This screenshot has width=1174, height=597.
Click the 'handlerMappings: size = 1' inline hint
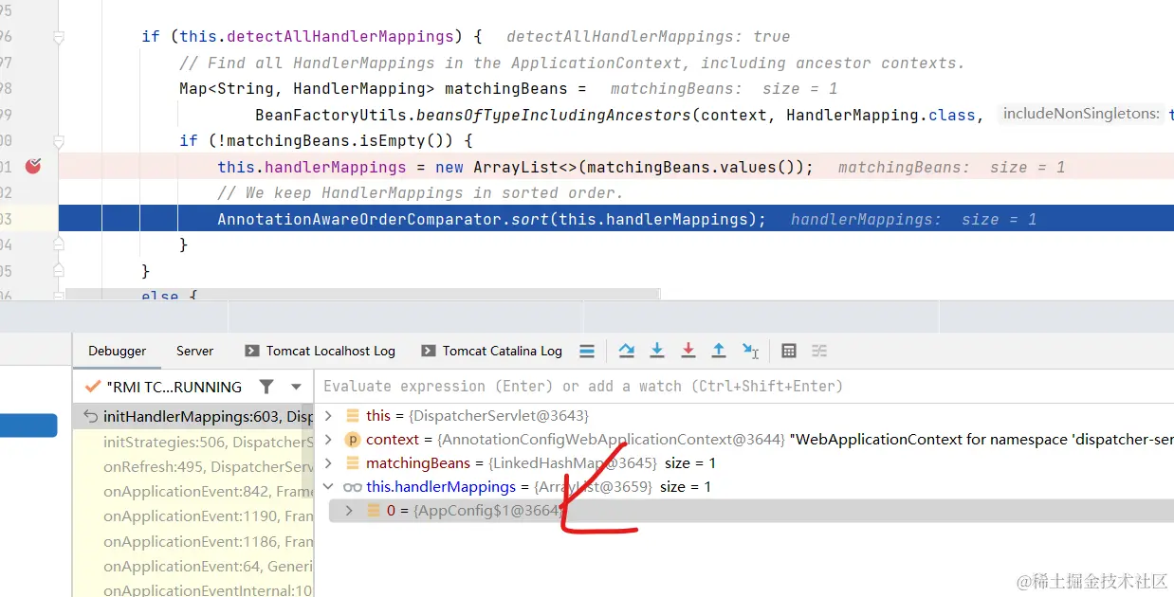pos(914,220)
